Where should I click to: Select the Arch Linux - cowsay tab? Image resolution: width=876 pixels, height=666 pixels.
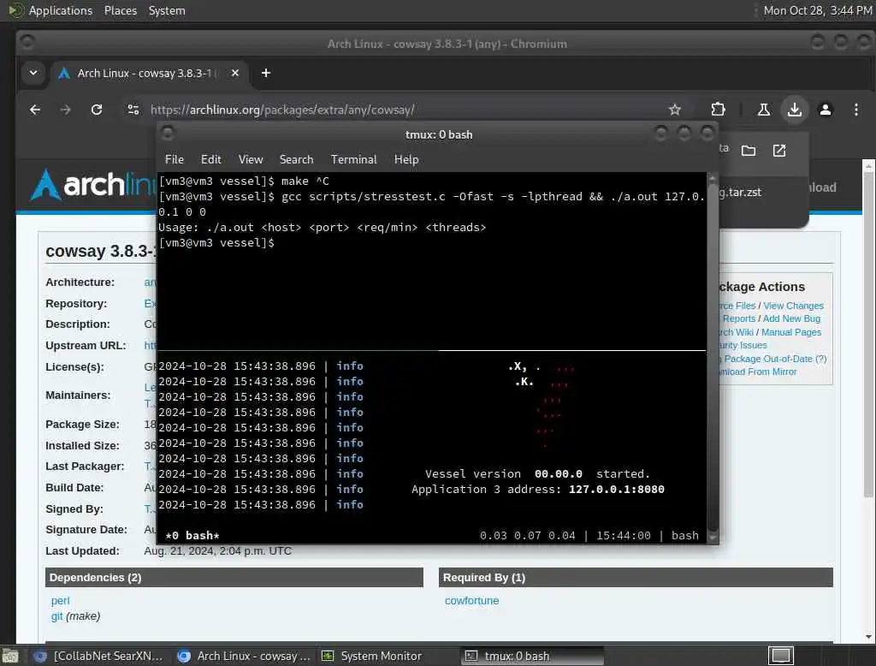(150, 74)
